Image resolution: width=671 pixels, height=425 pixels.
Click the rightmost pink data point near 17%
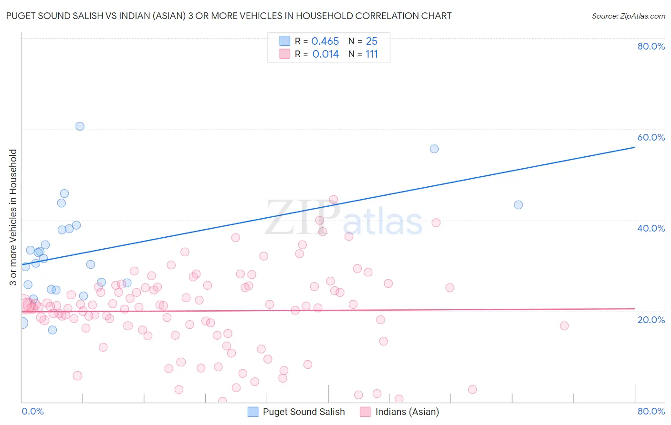point(564,326)
